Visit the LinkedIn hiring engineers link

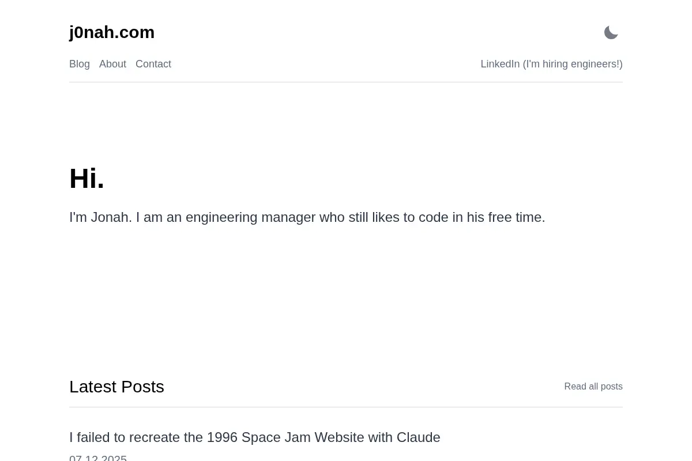click(x=551, y=64)
